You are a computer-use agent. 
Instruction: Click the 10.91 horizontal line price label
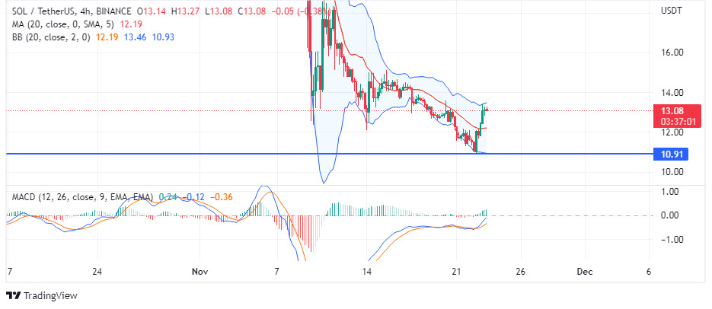pyautogui.click(x=670, y=154)
